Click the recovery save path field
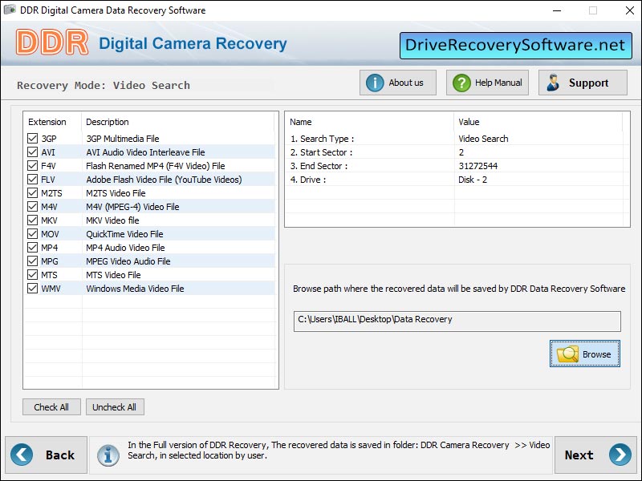 (457, 321)
